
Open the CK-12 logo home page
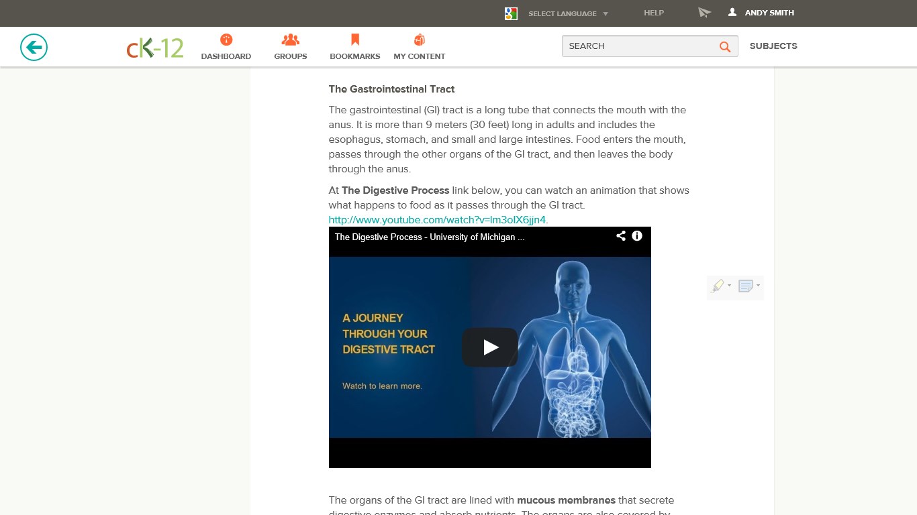coord(155,48)
